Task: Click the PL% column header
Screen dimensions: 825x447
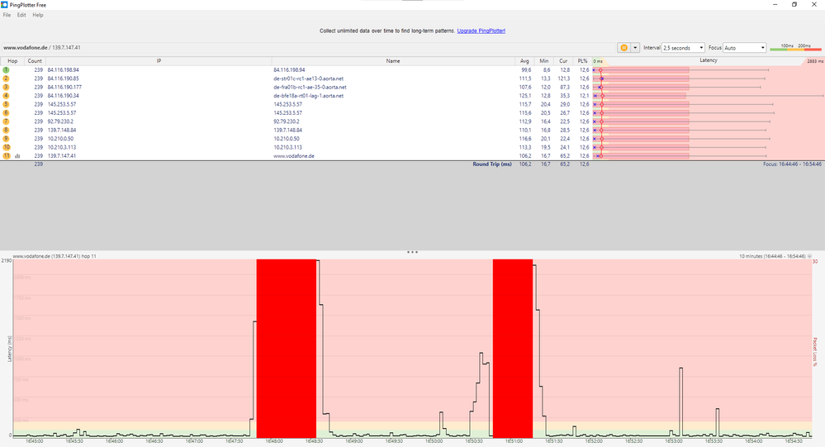Action: point(582,61)
